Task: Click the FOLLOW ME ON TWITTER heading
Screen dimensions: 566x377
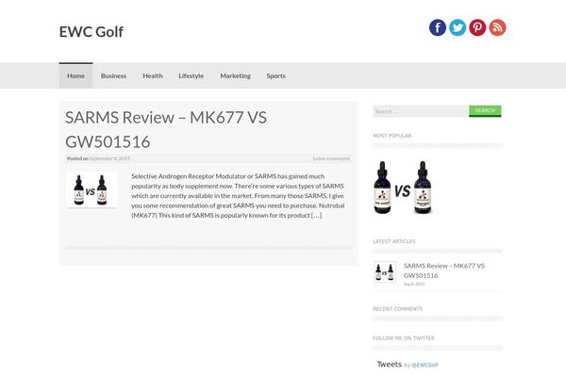Action: 404,338
